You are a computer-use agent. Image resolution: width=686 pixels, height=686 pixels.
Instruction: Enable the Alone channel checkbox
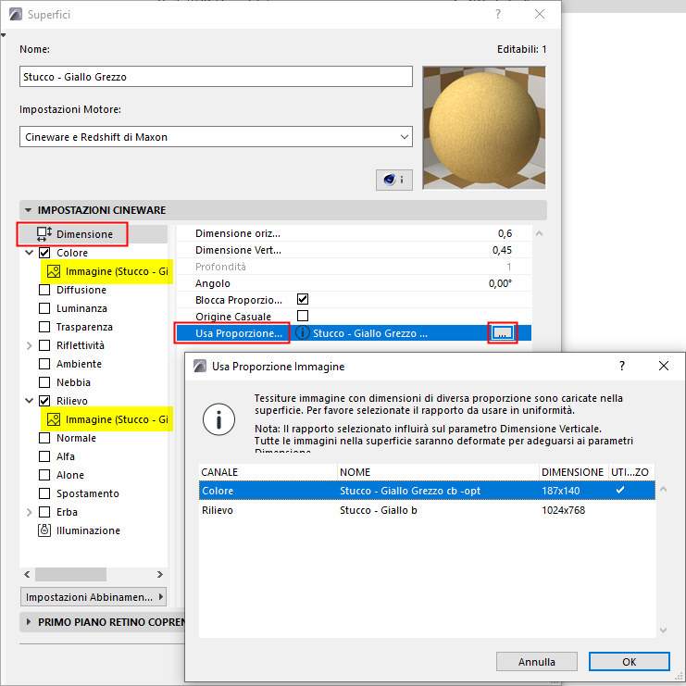tap(44, 475)
